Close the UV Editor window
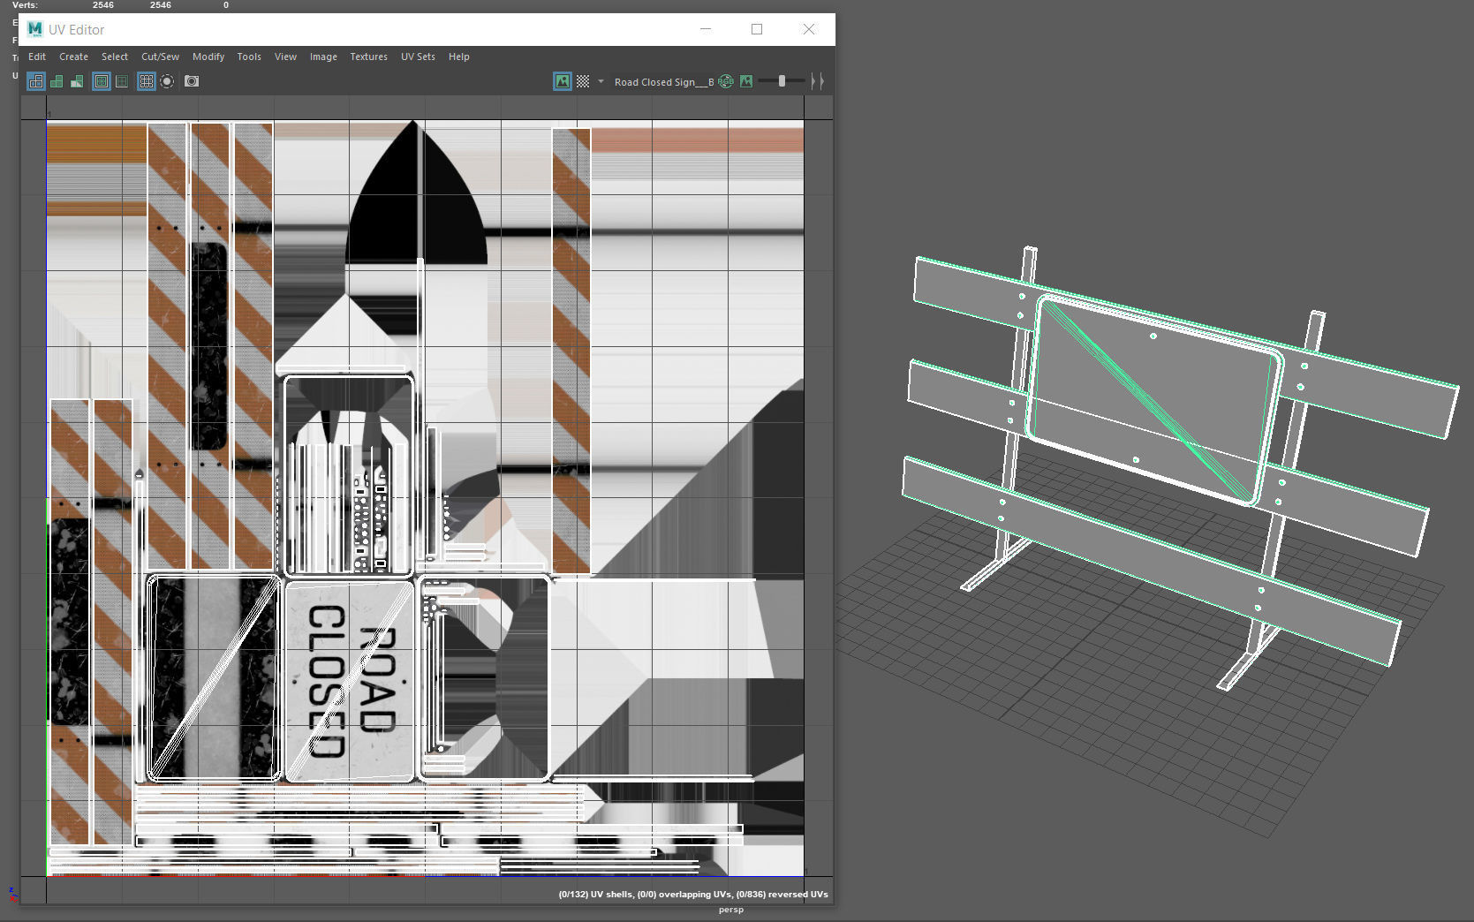 (x=808, y=29)
